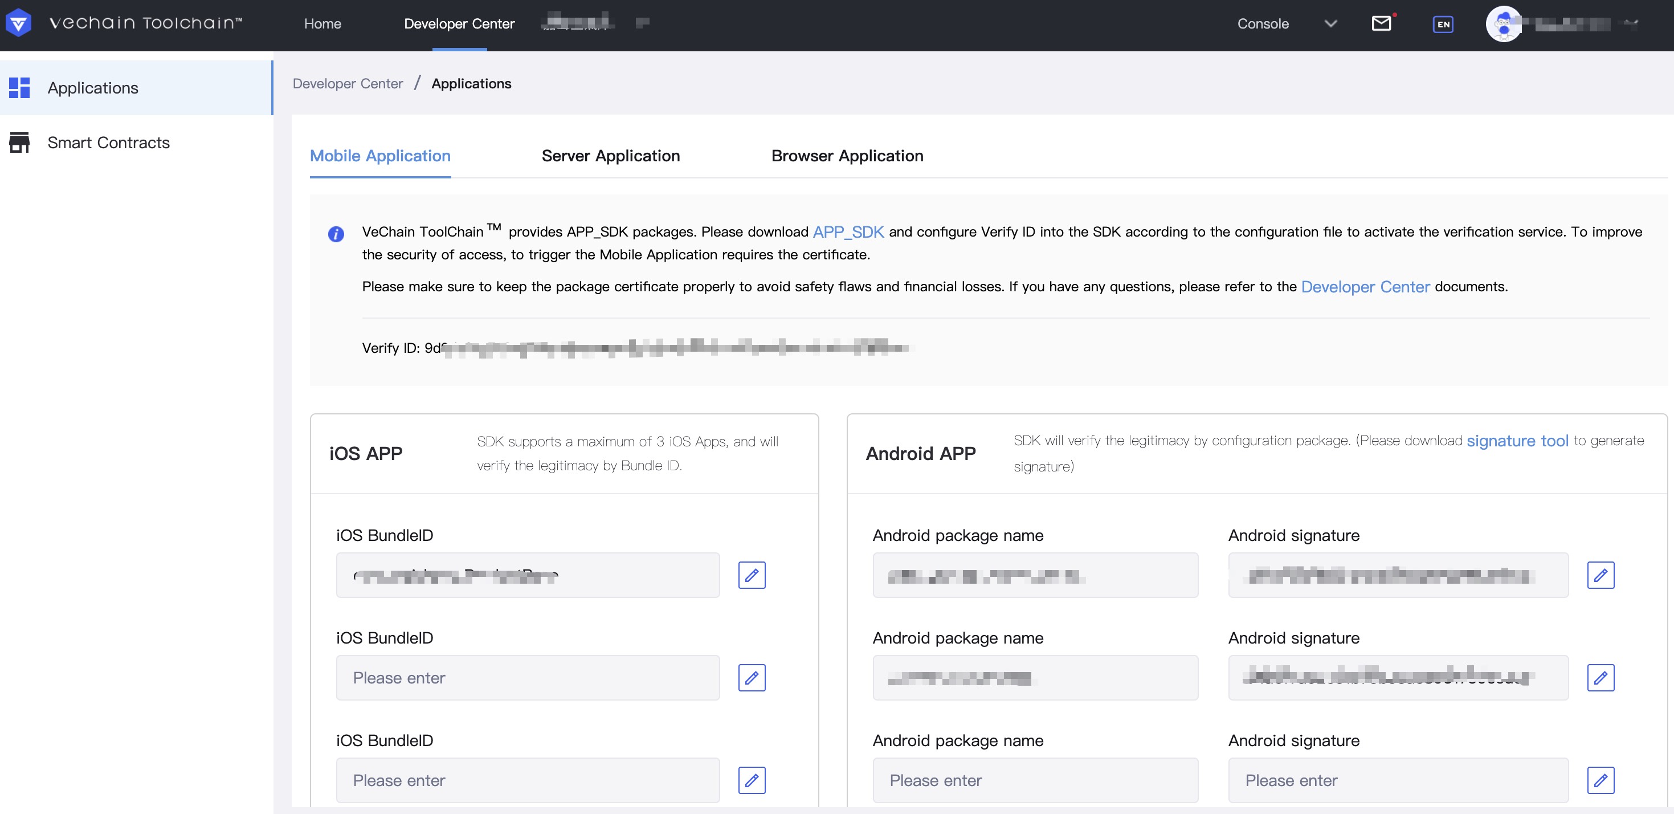Click the second iOS BundleID input field
This screenshot has height=814, width=1674.
click(528, 678)
